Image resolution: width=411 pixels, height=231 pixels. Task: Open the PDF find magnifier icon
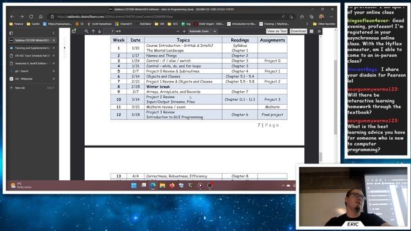coord(86,31)
